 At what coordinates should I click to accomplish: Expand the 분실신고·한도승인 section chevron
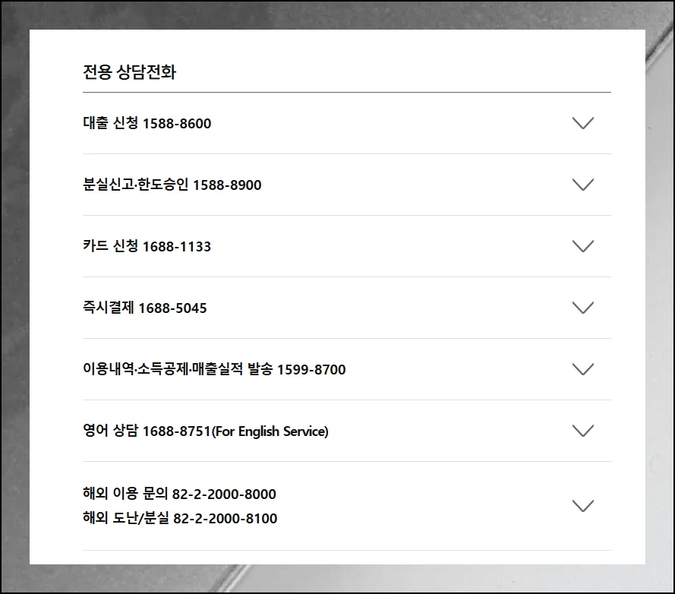click(x=583, y=185)
